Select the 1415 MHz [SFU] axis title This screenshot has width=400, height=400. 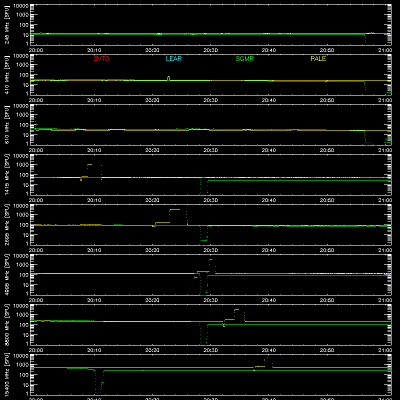(x=7, y=174)
